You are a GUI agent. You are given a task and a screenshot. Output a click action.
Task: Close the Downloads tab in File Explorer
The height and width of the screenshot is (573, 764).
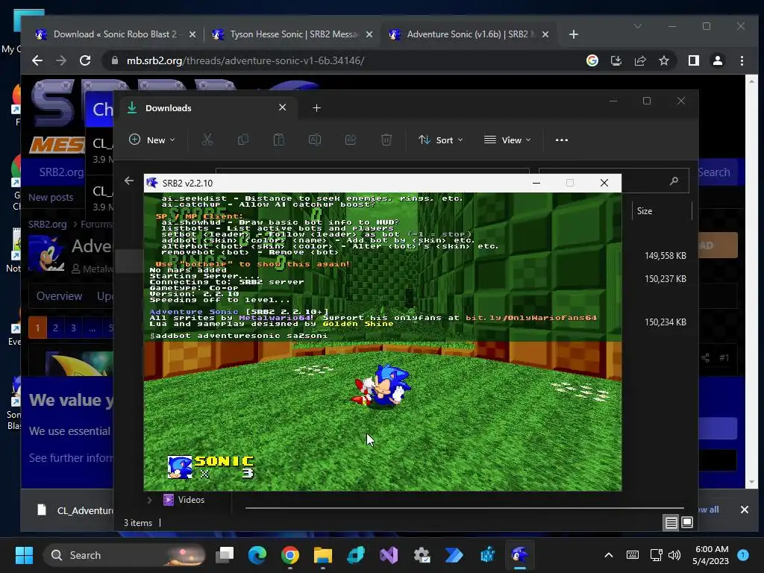[x=282, y=107]
